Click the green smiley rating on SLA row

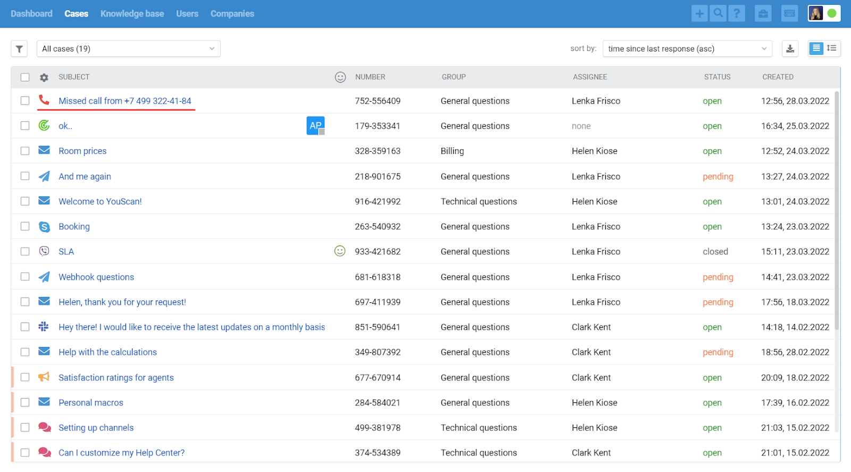pyautogui.click(x=340, y=251)
